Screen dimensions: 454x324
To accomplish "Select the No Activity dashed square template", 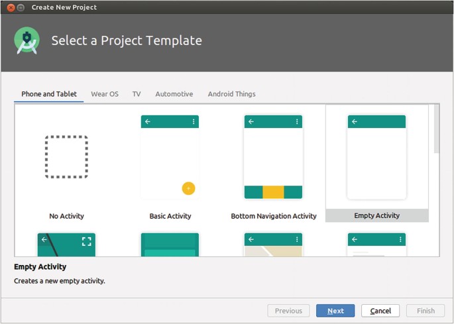I will 66,157.
